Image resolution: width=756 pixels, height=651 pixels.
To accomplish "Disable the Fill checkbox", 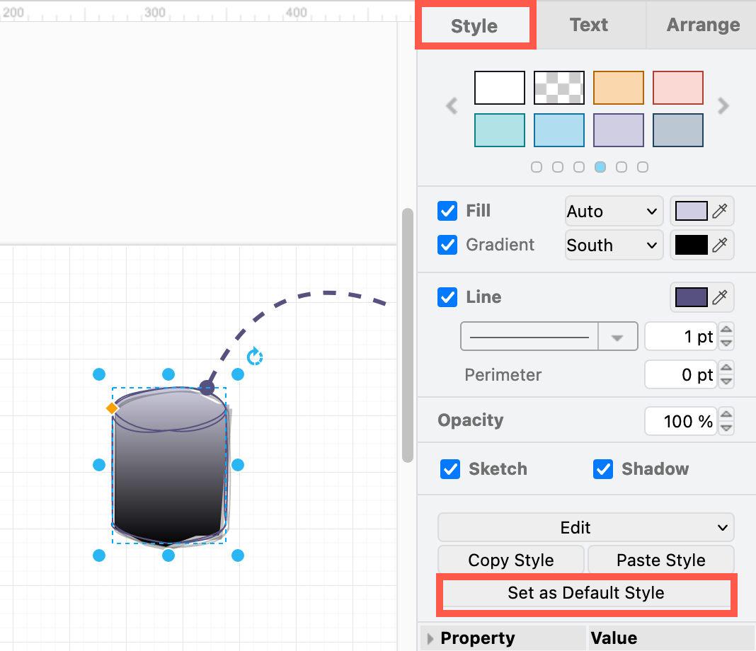I will coord(447,210).
